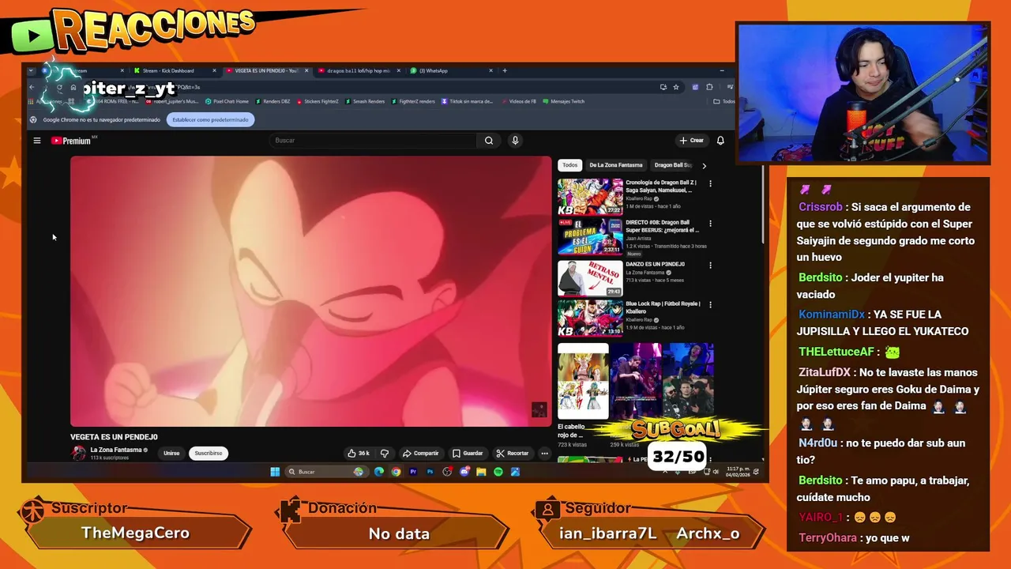The height and width of the screenshot is (569, 1011).
Task: Switch to the dragon ball lofi/hip hop tab
Action: click(x=358, y=70)
